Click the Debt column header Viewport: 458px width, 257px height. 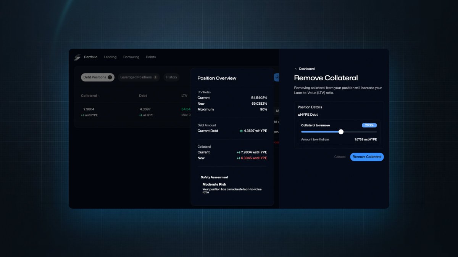(143, 96)
